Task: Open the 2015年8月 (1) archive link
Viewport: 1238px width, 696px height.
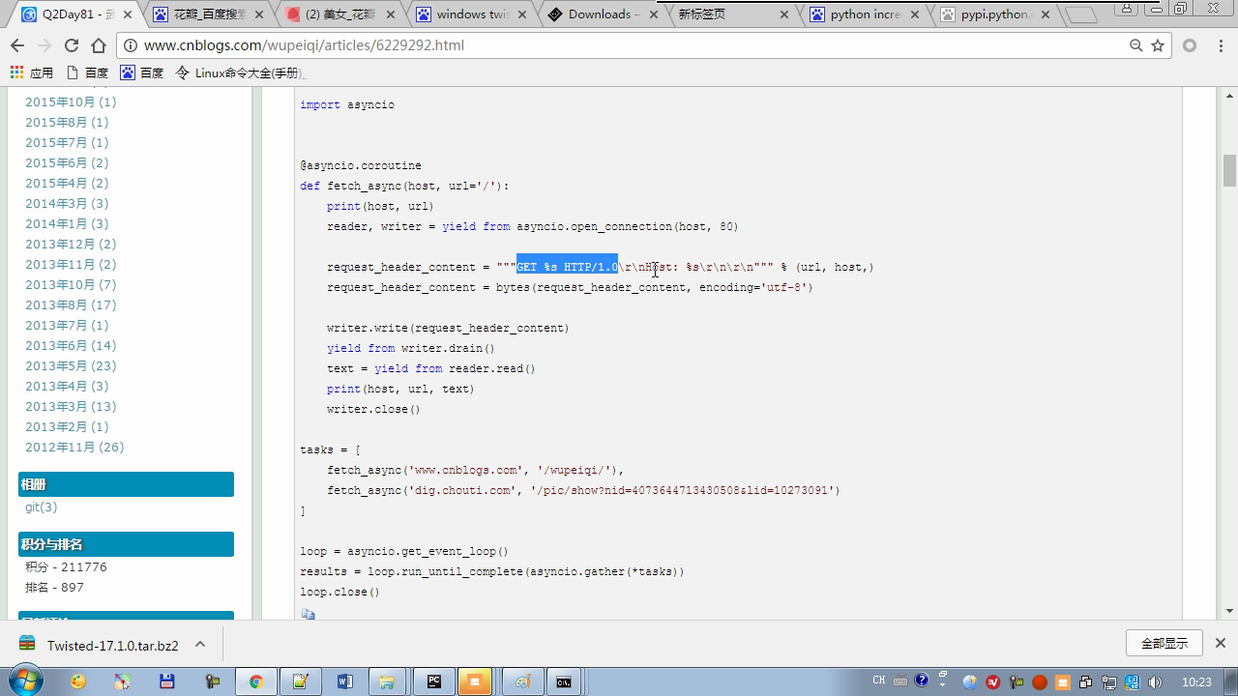Action: point(67,122)
